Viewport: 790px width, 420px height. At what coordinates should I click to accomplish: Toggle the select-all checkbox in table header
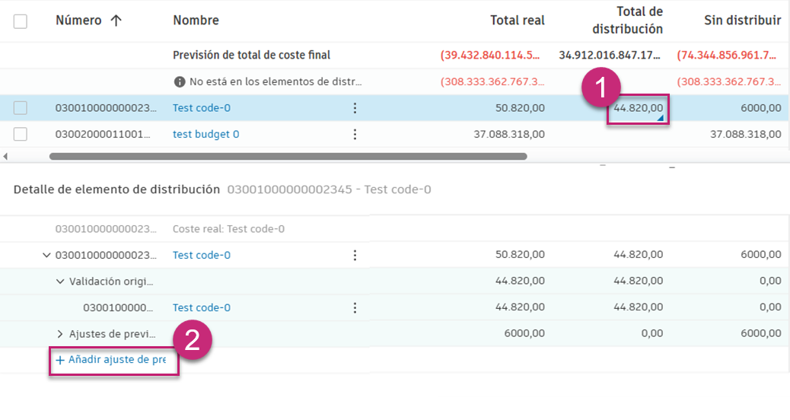coord(21,21)
